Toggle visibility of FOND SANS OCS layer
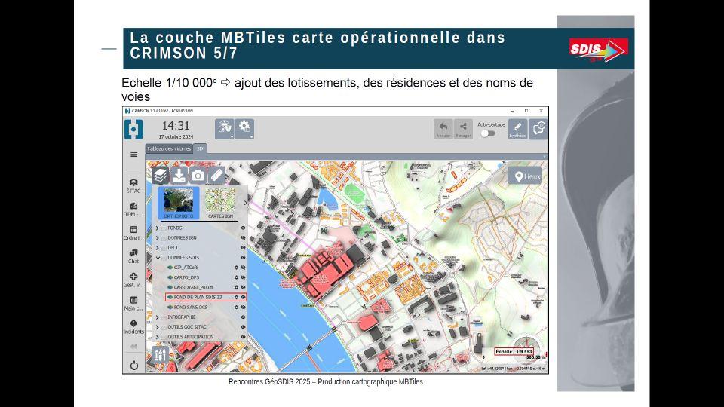This screenshot has height=407, width=724. [x=244, y=308]
